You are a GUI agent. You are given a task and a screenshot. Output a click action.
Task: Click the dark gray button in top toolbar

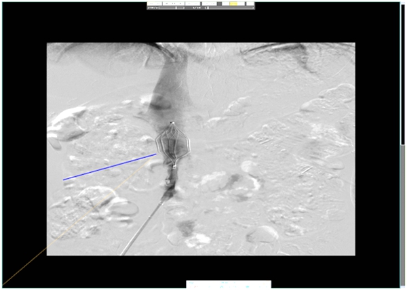[x=219, y=3]
